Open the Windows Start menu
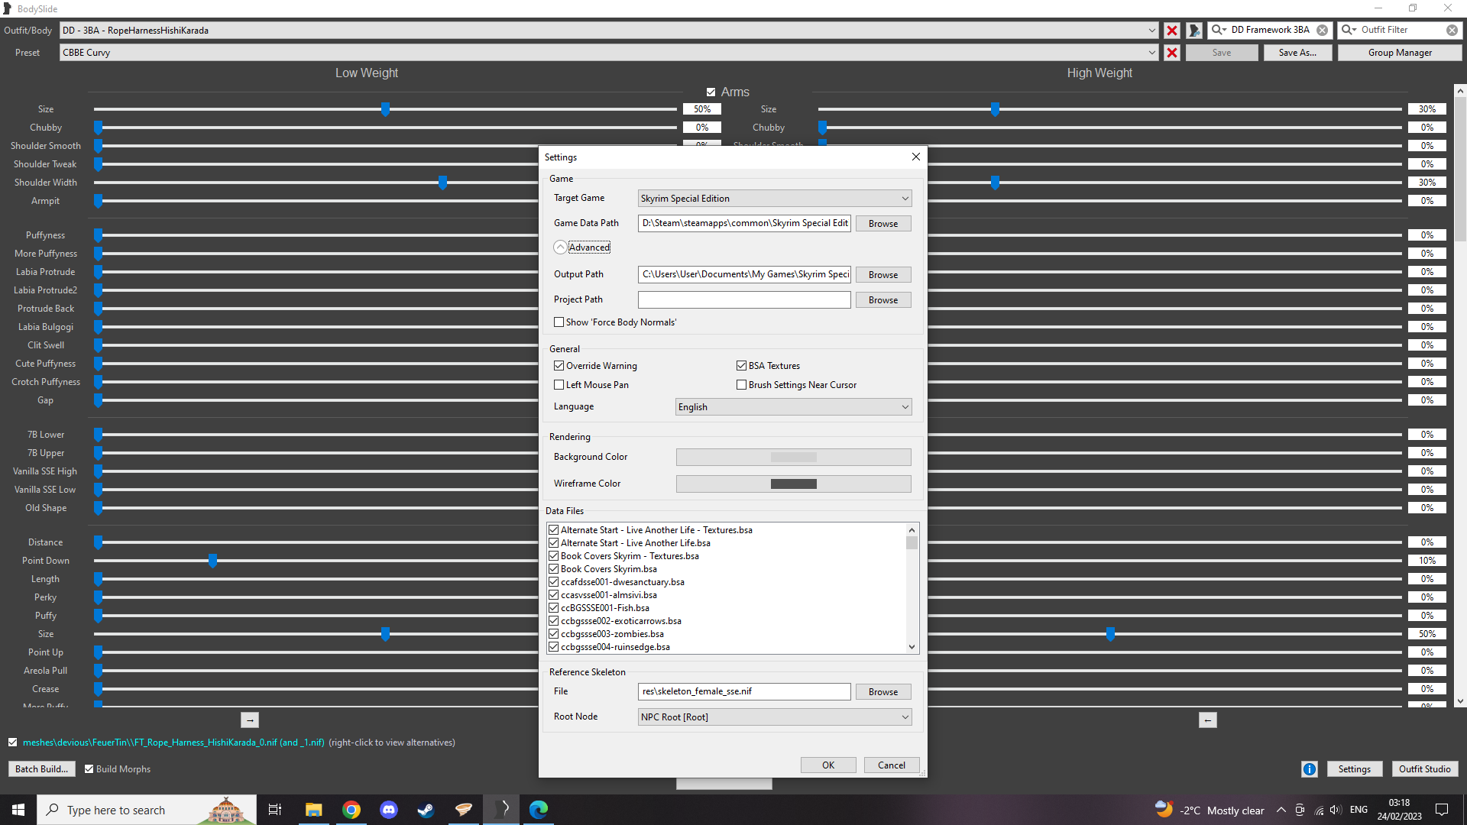This screenshot has width=1467, height=825. [x=18, y=810]
